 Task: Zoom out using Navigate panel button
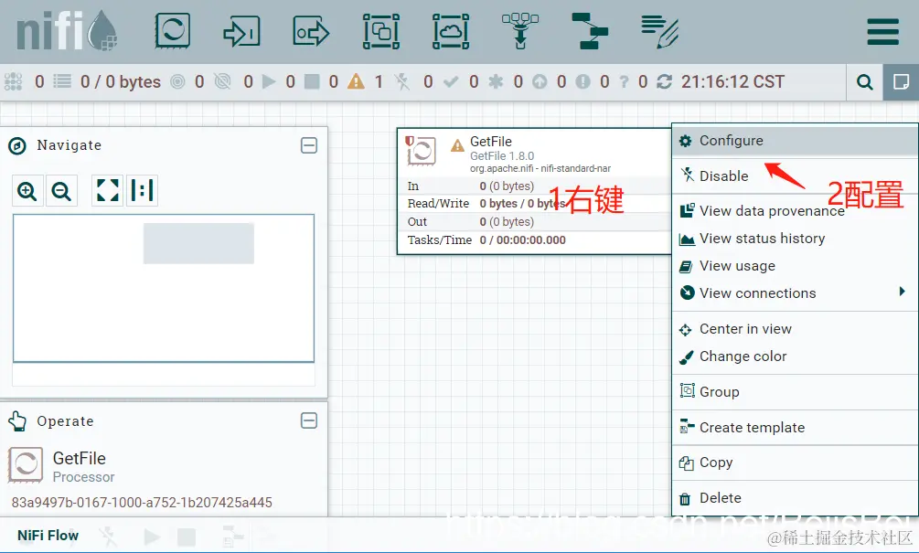point(62,191)
